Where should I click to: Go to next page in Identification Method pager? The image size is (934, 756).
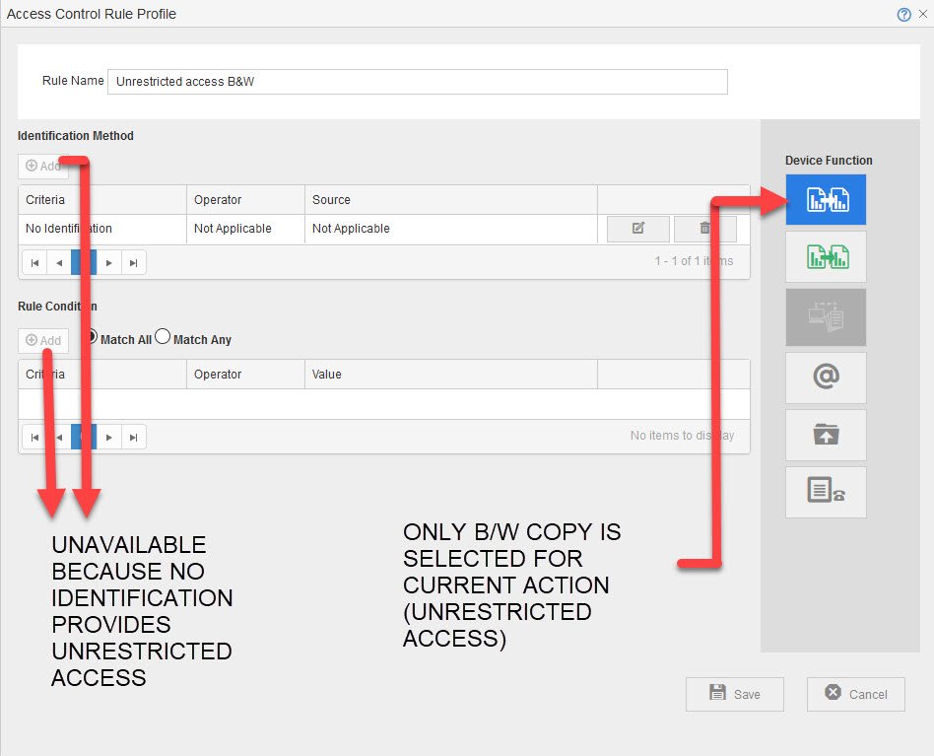(x=109, y=263)
